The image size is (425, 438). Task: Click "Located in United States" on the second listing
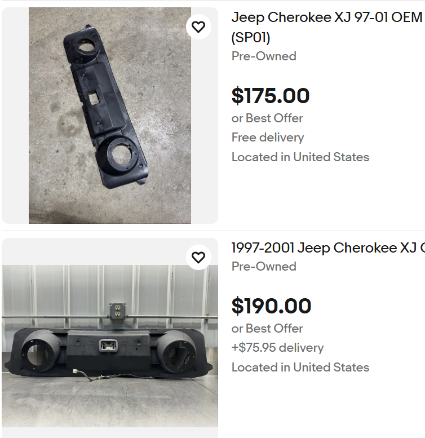click(300, 368)
